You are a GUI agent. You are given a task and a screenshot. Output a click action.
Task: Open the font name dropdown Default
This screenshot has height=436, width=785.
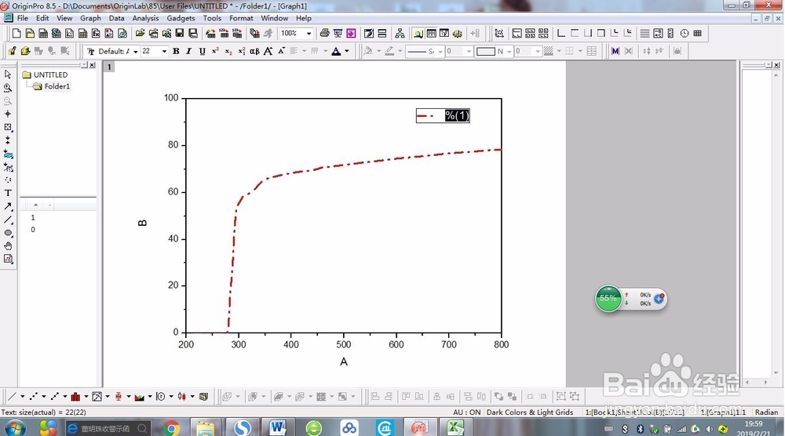(x=136, y=51)
